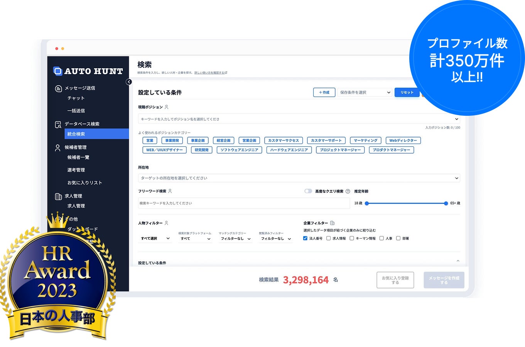The height and width of the screenshot is (347, 525).
Task: Select the 営業 position category tag
Action: (150, 140)
